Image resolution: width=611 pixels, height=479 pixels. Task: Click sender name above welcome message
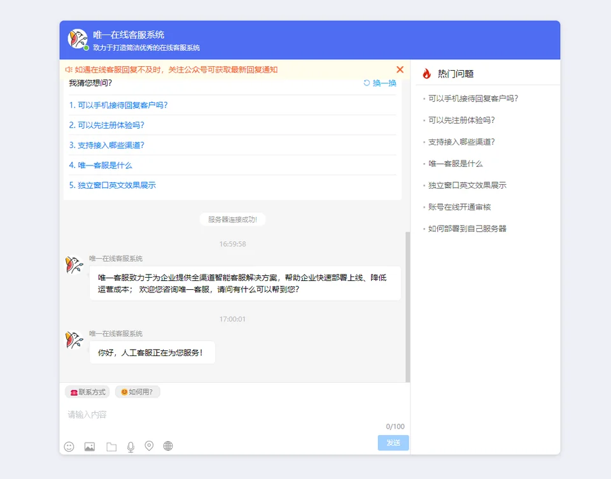point(116,259)
